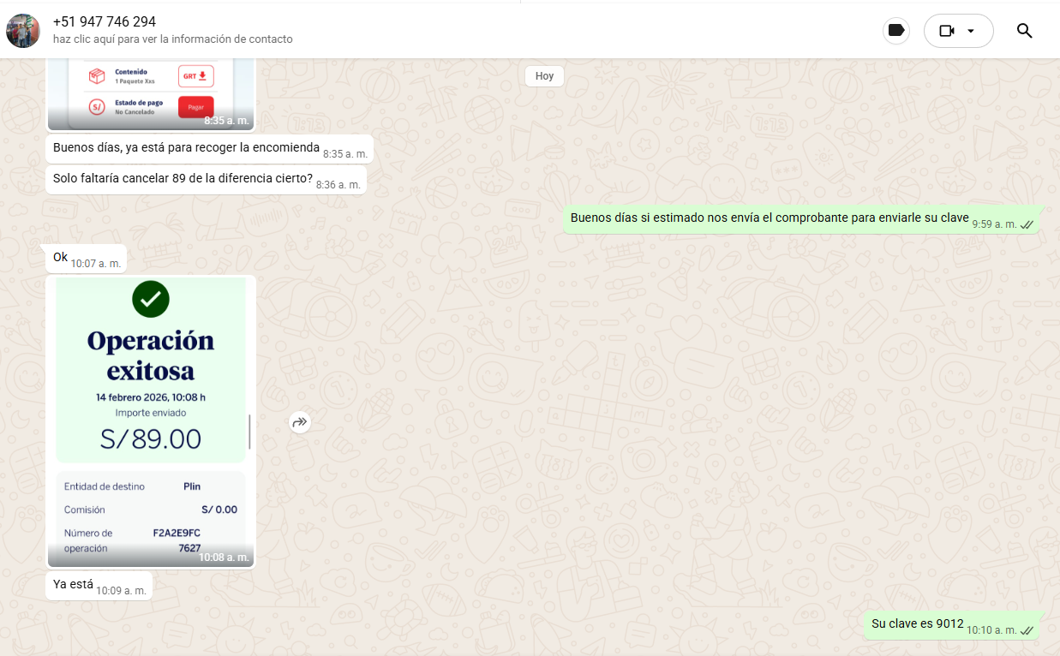Screen dimensions: 1060x656
Task: Forward the payment receipt image
Action: pyautogui.click(x=299, y=421)
